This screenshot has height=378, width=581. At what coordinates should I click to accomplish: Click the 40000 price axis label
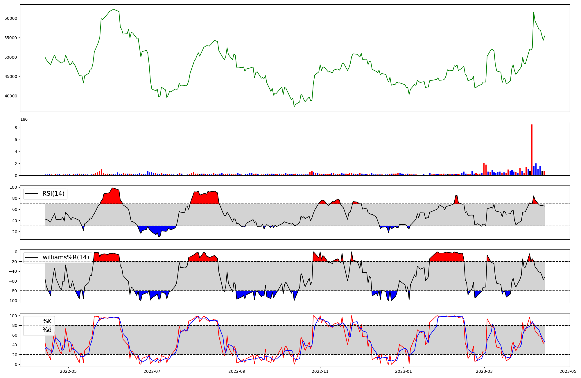(x=11, y=96)
